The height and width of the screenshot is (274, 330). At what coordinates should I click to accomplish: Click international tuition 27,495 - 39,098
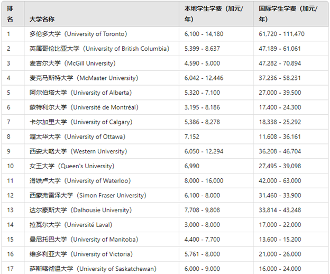tap(280, 166)
